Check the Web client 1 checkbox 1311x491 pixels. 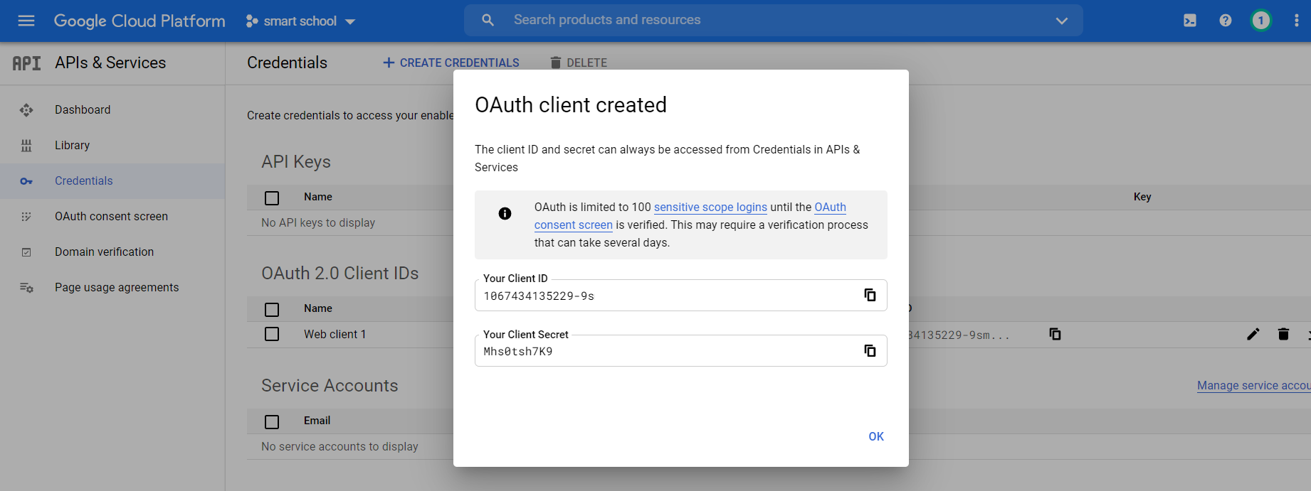pyautogui.click(x=272, y=334)
